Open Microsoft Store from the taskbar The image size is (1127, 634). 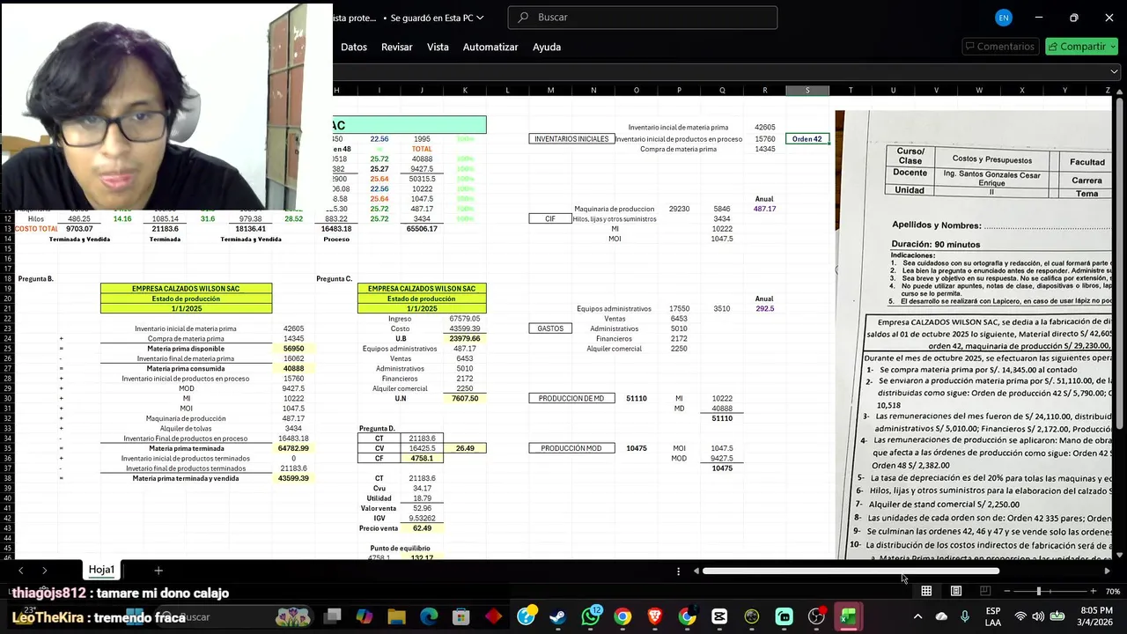460,616
